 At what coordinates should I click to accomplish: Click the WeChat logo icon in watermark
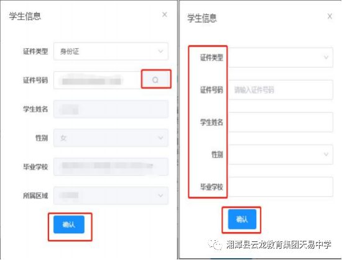(x=215, y=244)
